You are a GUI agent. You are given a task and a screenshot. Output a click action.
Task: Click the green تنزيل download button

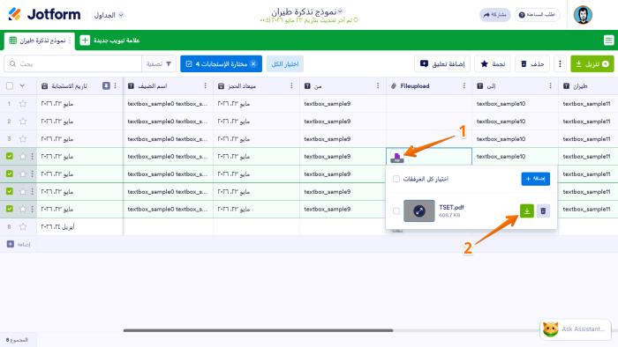click(x=592, y=63)
